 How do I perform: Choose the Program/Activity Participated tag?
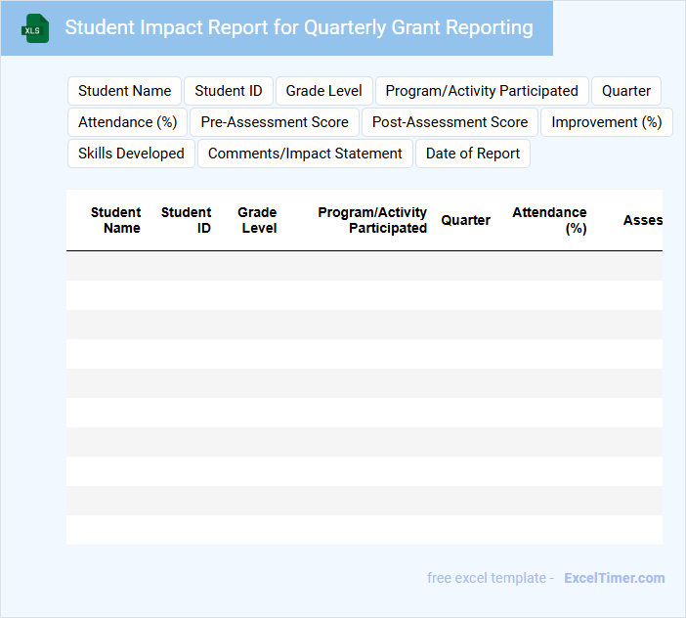click(482, 91)
